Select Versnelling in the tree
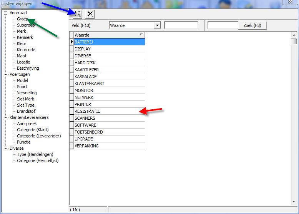This screenshot has width=299, height=214. coord(27,93)
